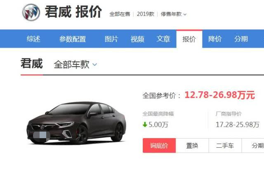Viewport: 264px width, 169px height.
Task: Switch to the 降价 tab
Action: pyautogui.click(x=215, y=39)
